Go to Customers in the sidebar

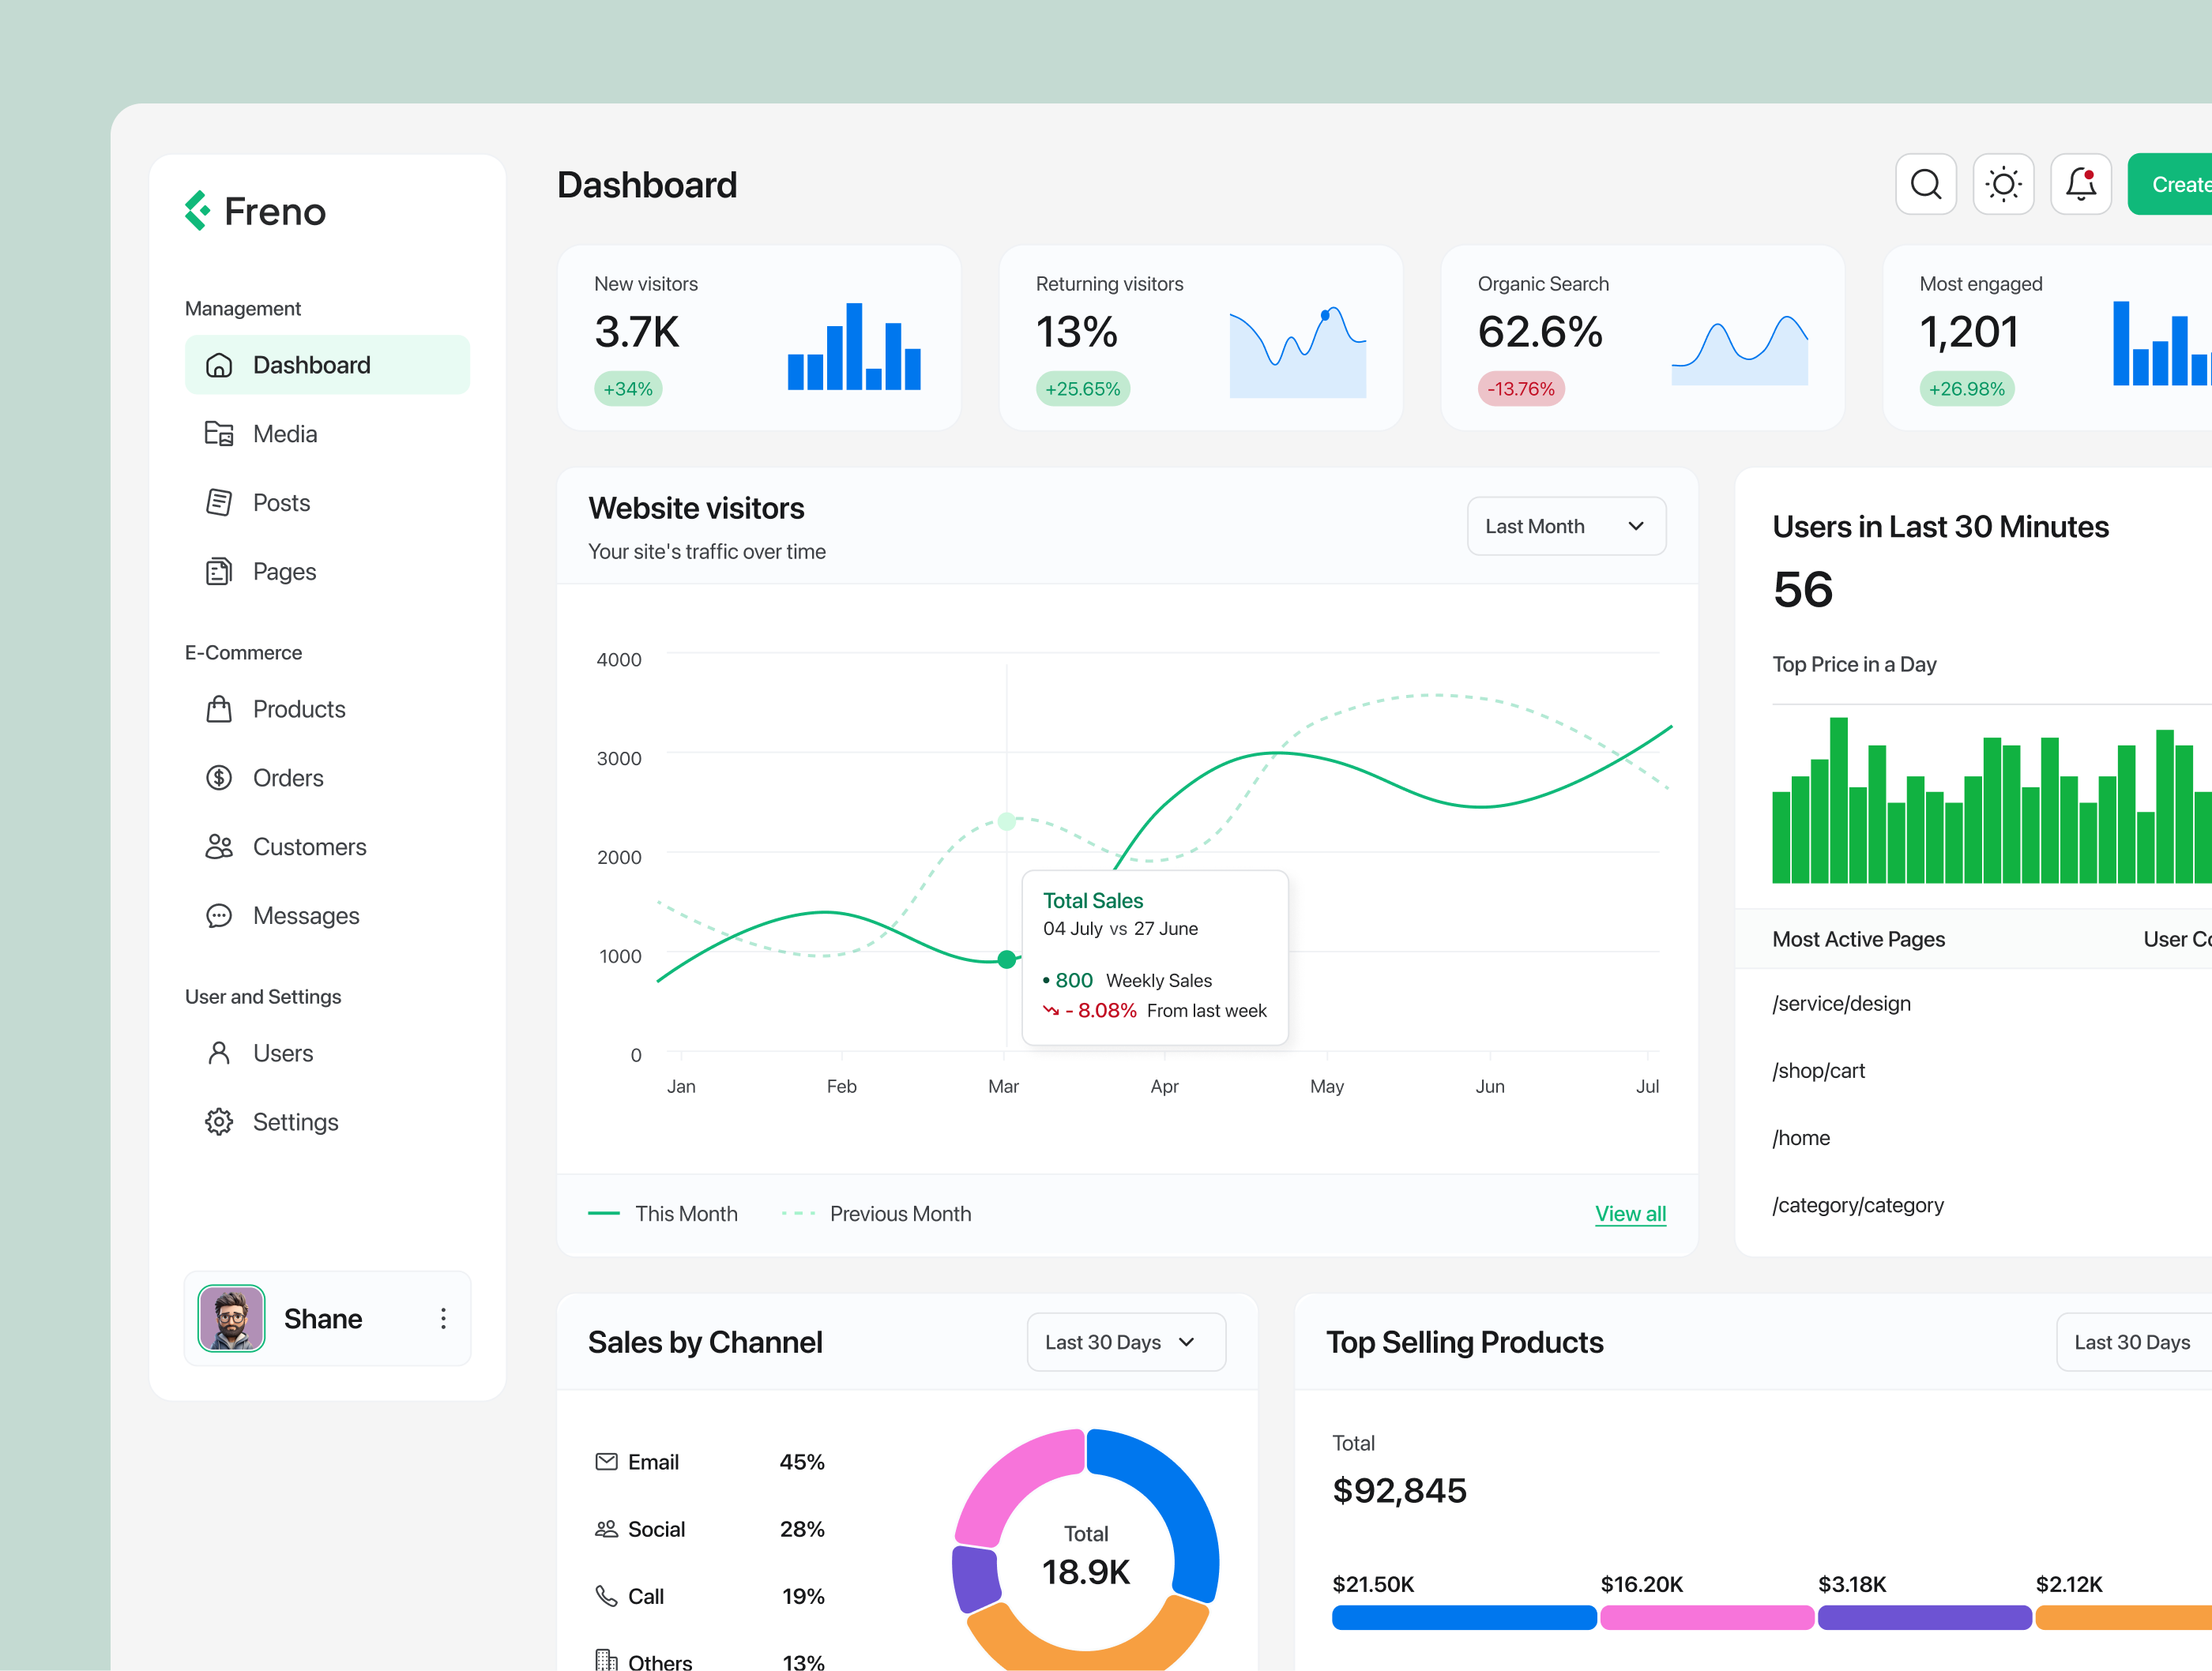[x=309, y=847]
